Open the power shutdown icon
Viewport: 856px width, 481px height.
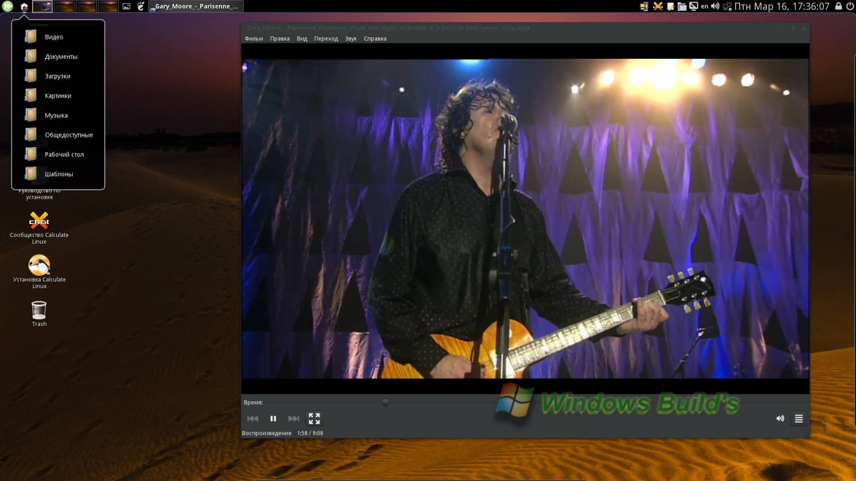[850, 6]
